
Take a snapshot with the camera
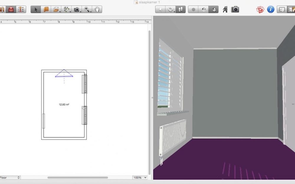[235, 9]
